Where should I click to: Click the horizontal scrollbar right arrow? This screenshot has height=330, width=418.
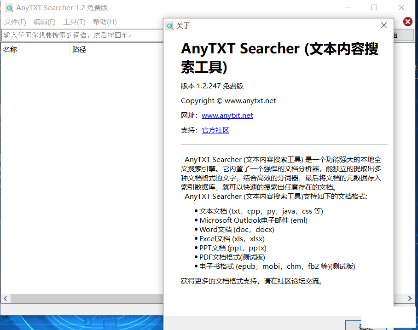tap(410, 298)
